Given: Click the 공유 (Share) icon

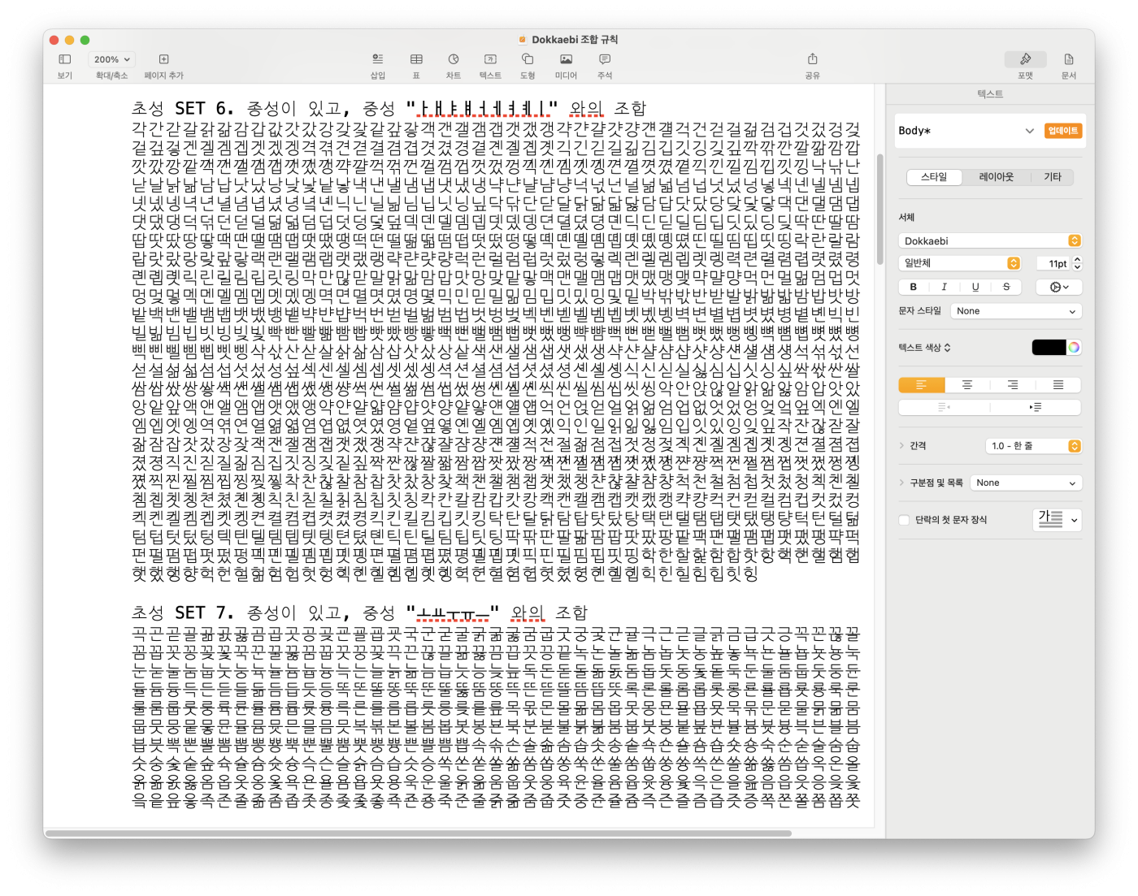Looking at the screenshot, I should point(812,60).
